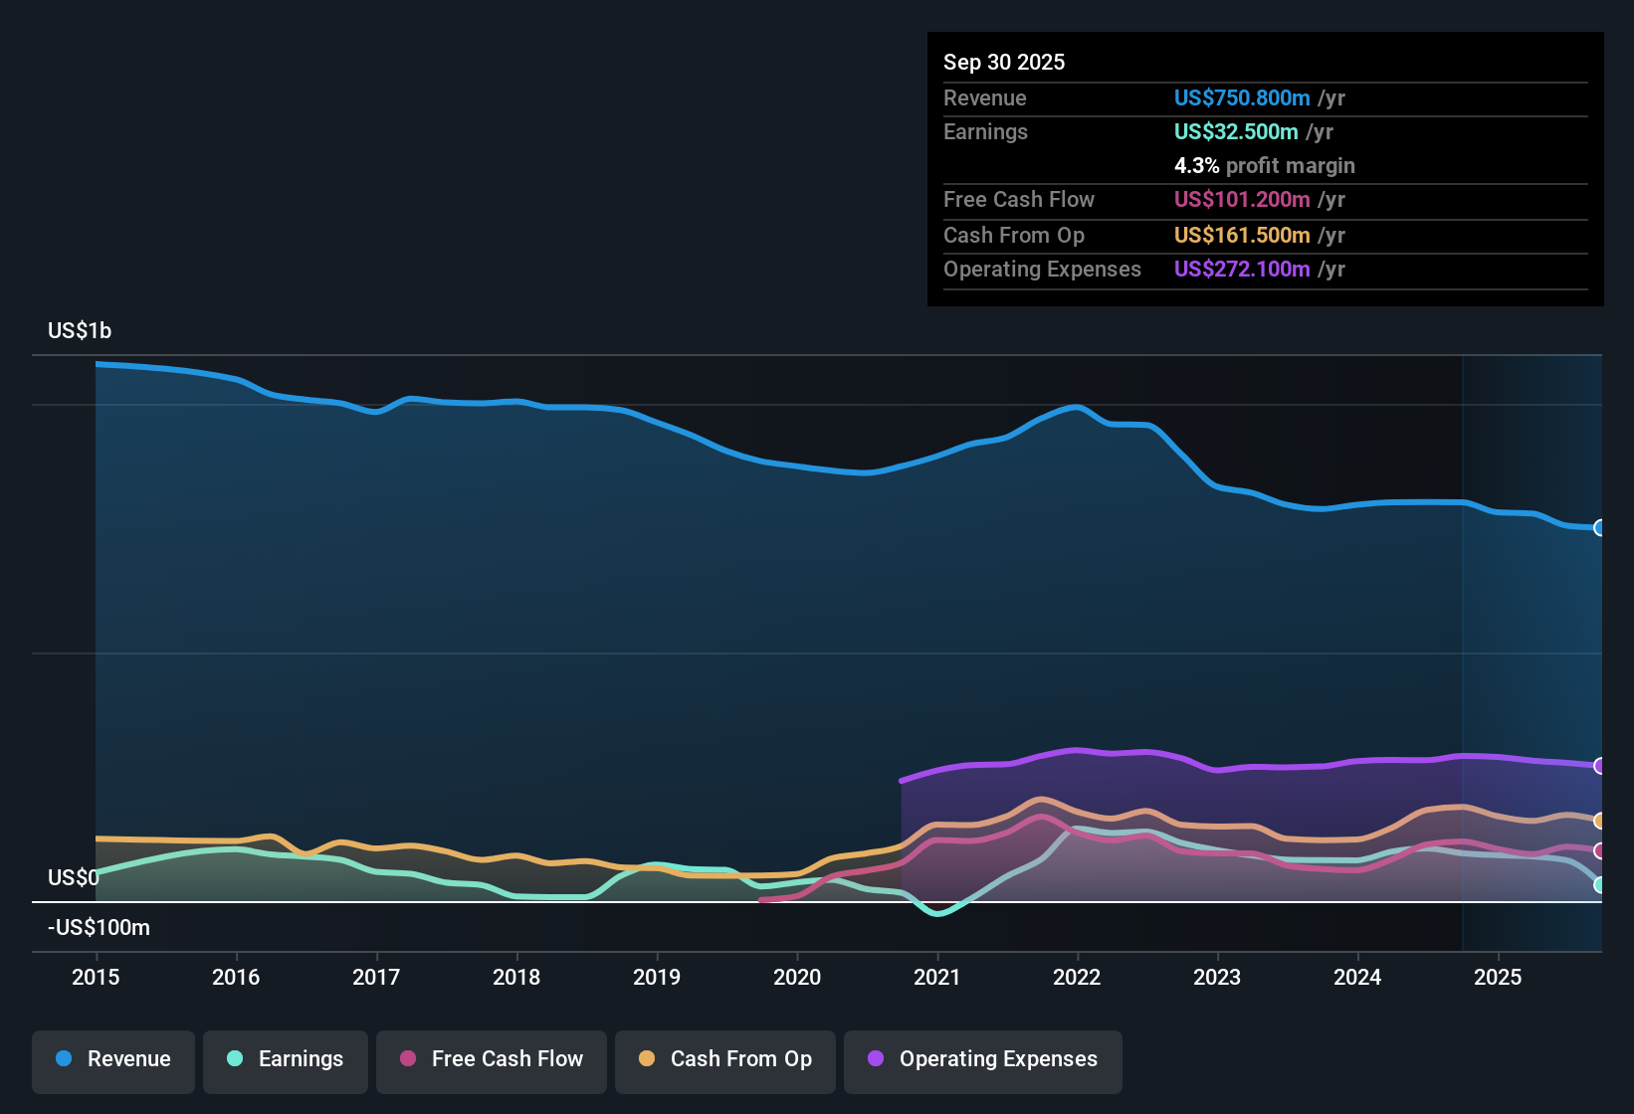
Task: Select the Cash From Op legend item
Action: (x=724, y=1059)
